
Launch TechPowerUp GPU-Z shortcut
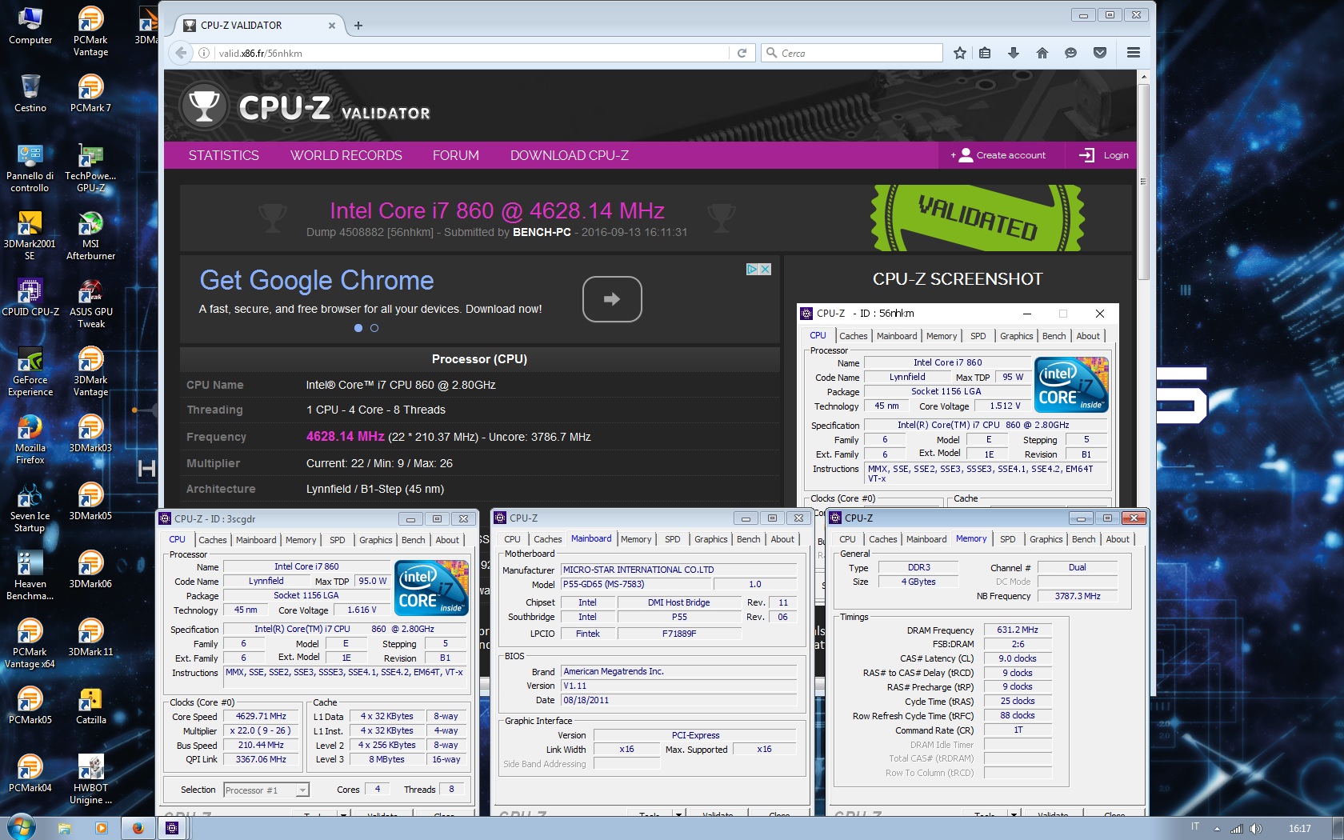coord(90,167)
